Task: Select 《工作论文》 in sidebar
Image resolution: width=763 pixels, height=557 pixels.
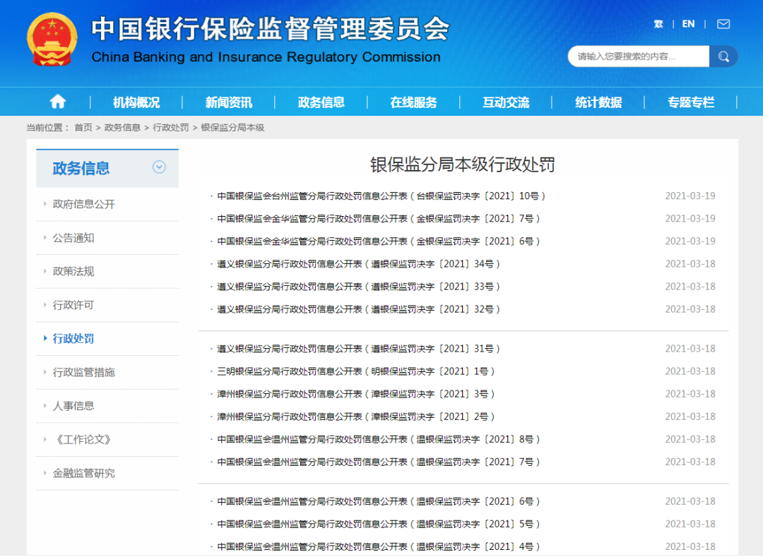Action: pos(83,439)
